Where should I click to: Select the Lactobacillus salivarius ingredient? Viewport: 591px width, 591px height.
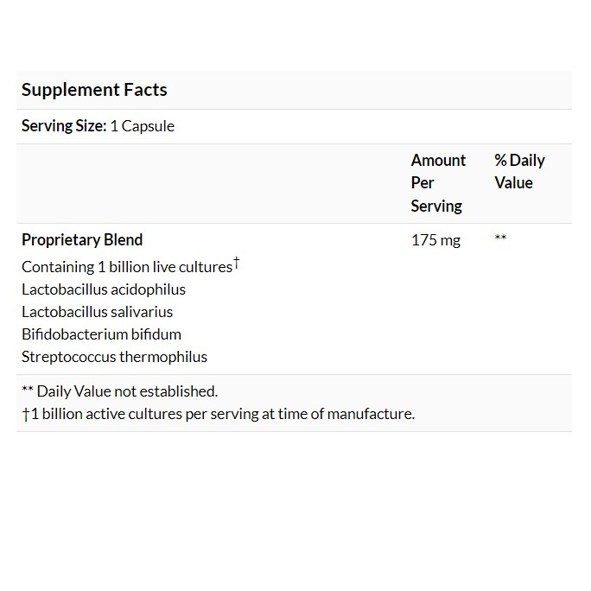[x=98, y=312]
